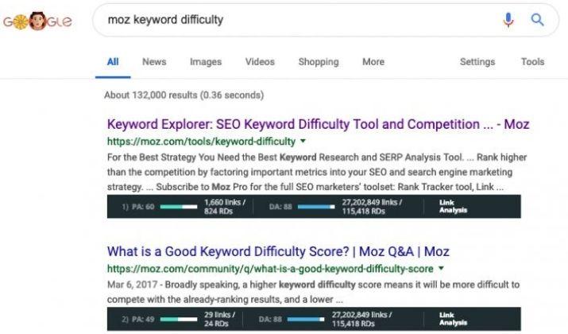568x334 pixels.
Task: Click the blue magnifying glass search icon
Action: pyautogui.click(x=537, y=20)
